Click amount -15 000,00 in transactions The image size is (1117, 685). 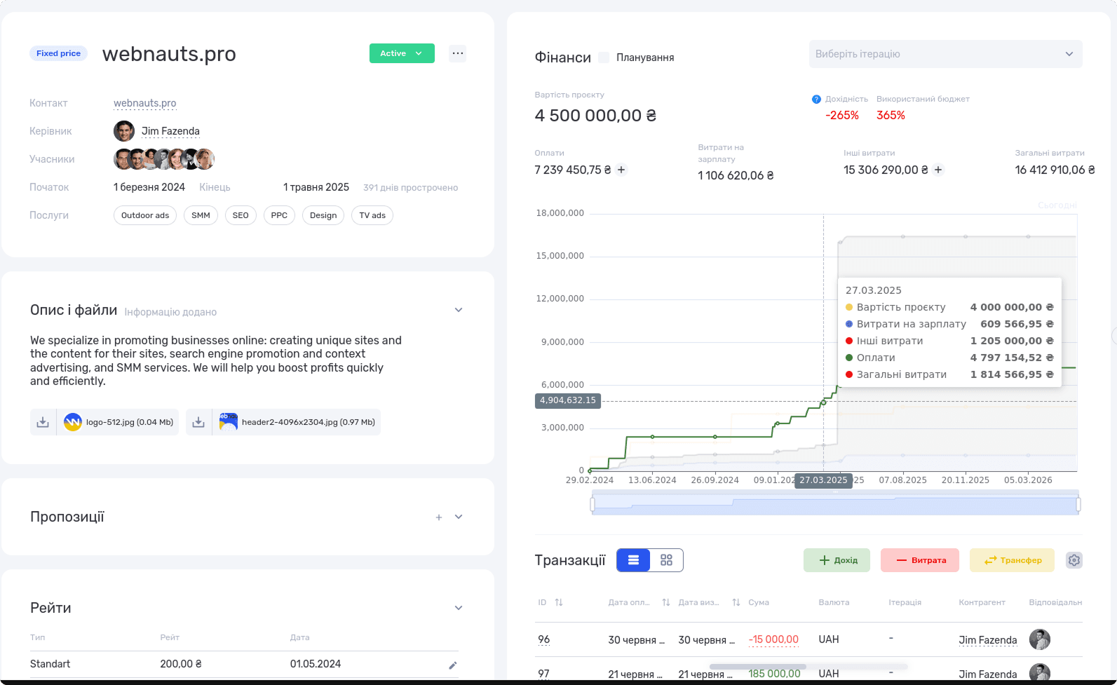click(773, 639)
